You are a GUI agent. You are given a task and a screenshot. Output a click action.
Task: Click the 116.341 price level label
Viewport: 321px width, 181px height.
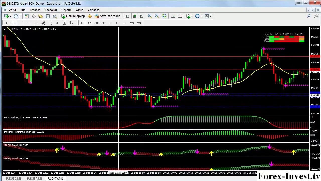315,95
